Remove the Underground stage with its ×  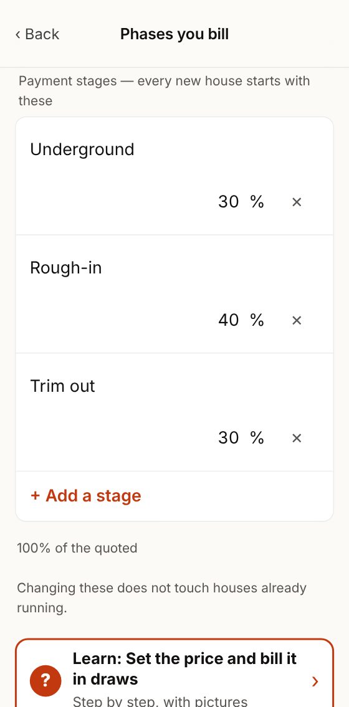[296, 202]
